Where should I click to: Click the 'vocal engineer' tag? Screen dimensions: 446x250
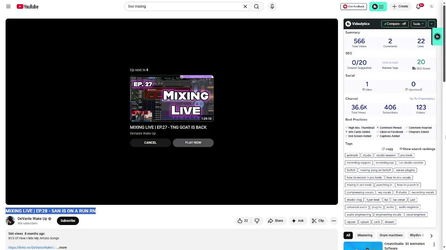tap(416, 215)
